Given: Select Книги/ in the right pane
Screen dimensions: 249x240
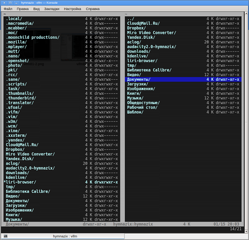Looking at the screenshot, I should [183, 94].
